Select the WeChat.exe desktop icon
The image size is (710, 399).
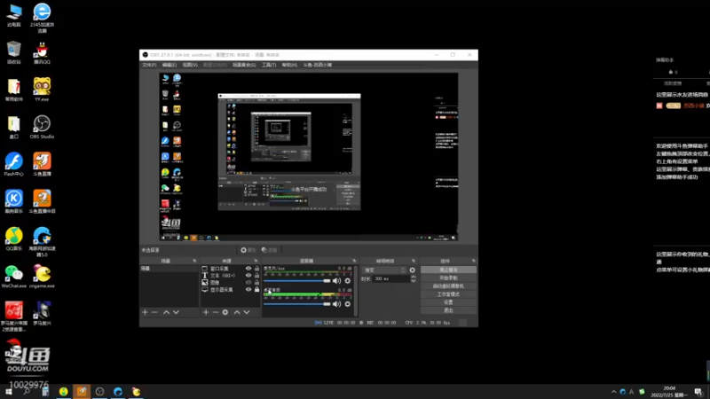tap(14, 277)
